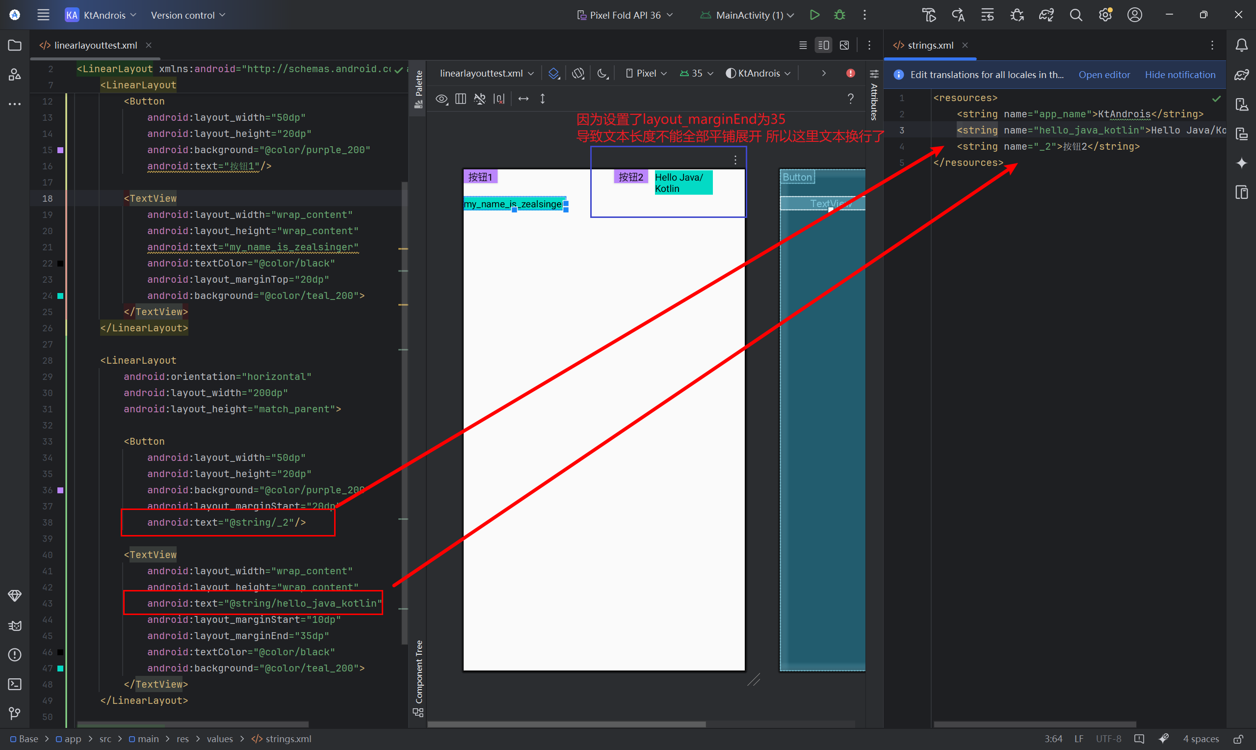The width and height of the screenshot is (1256, 750).
Task: Open the KtAndrois theme dropdown
Action: tap(758, 74)
